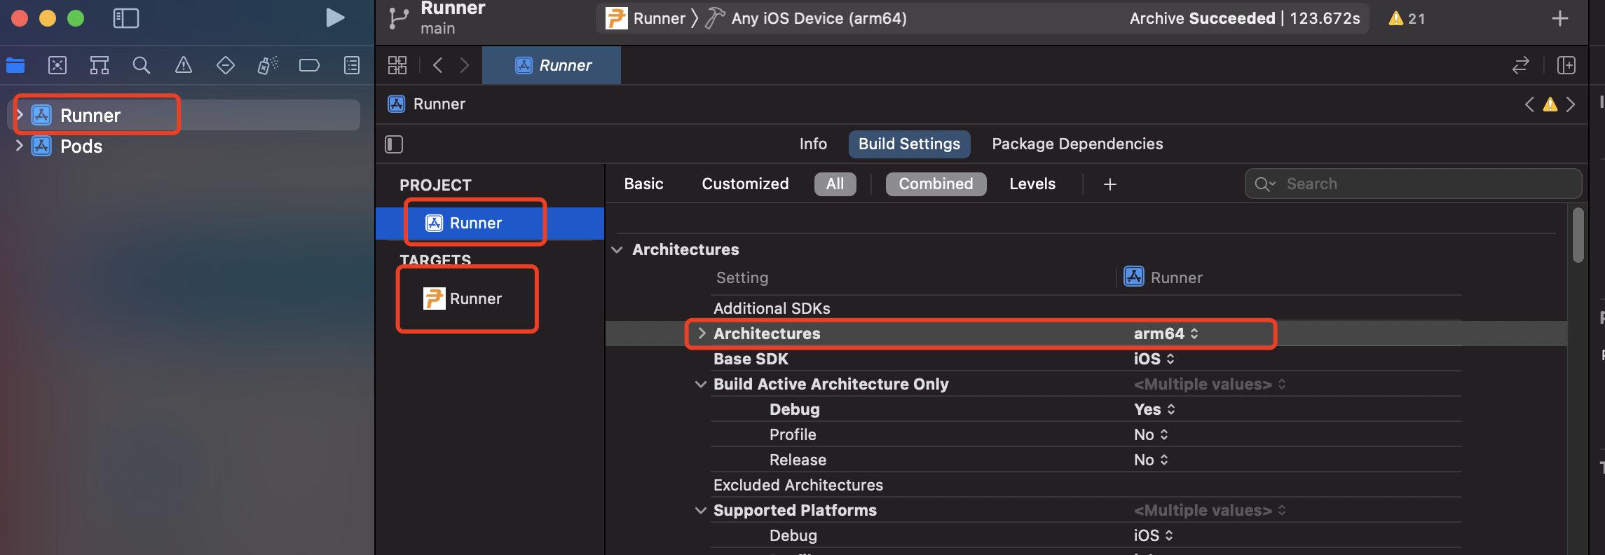Image resolution: width=1605 pixels, height=555 pixels.
Task: Add an editor pane on the right
Action: pyautogui.click(x=1566, y=65)
